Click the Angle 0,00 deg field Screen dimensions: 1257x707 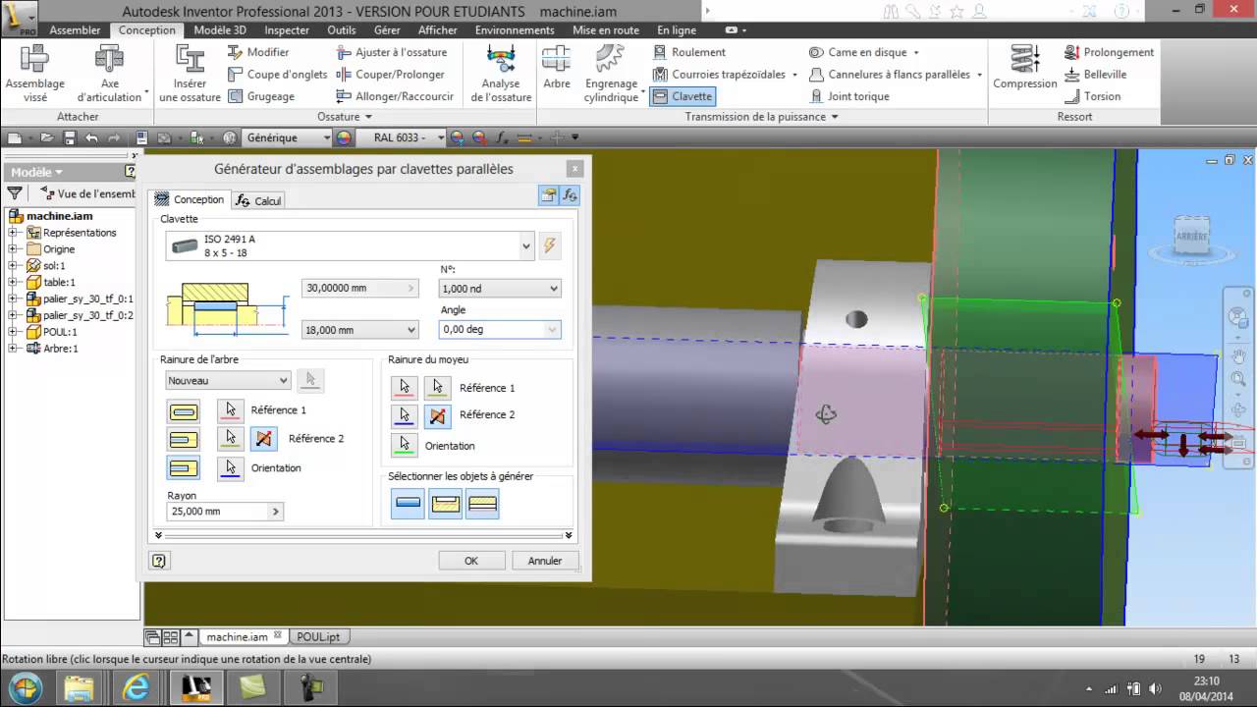[x=500, y=330]
